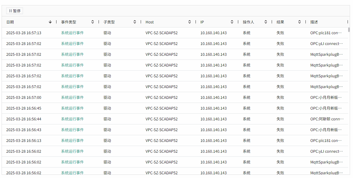The image size is (353, 178).
Task: Open 系统运行事件 link at 16:57:13 row
Action: pyautogui.click(x=72, y=33)
